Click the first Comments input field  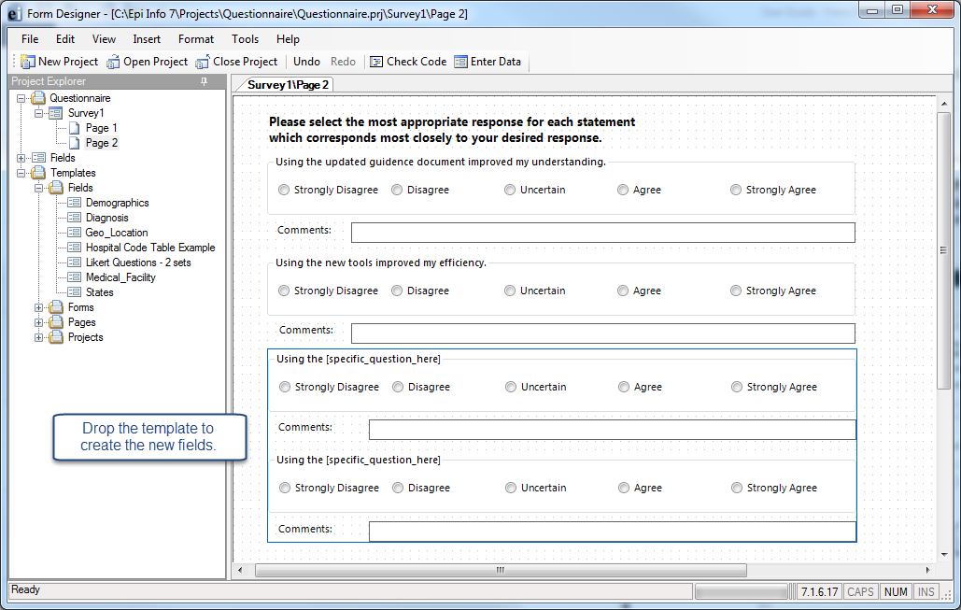point(603,233)
